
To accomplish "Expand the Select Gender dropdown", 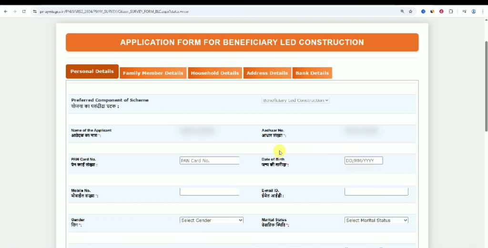I will [211, 220].
